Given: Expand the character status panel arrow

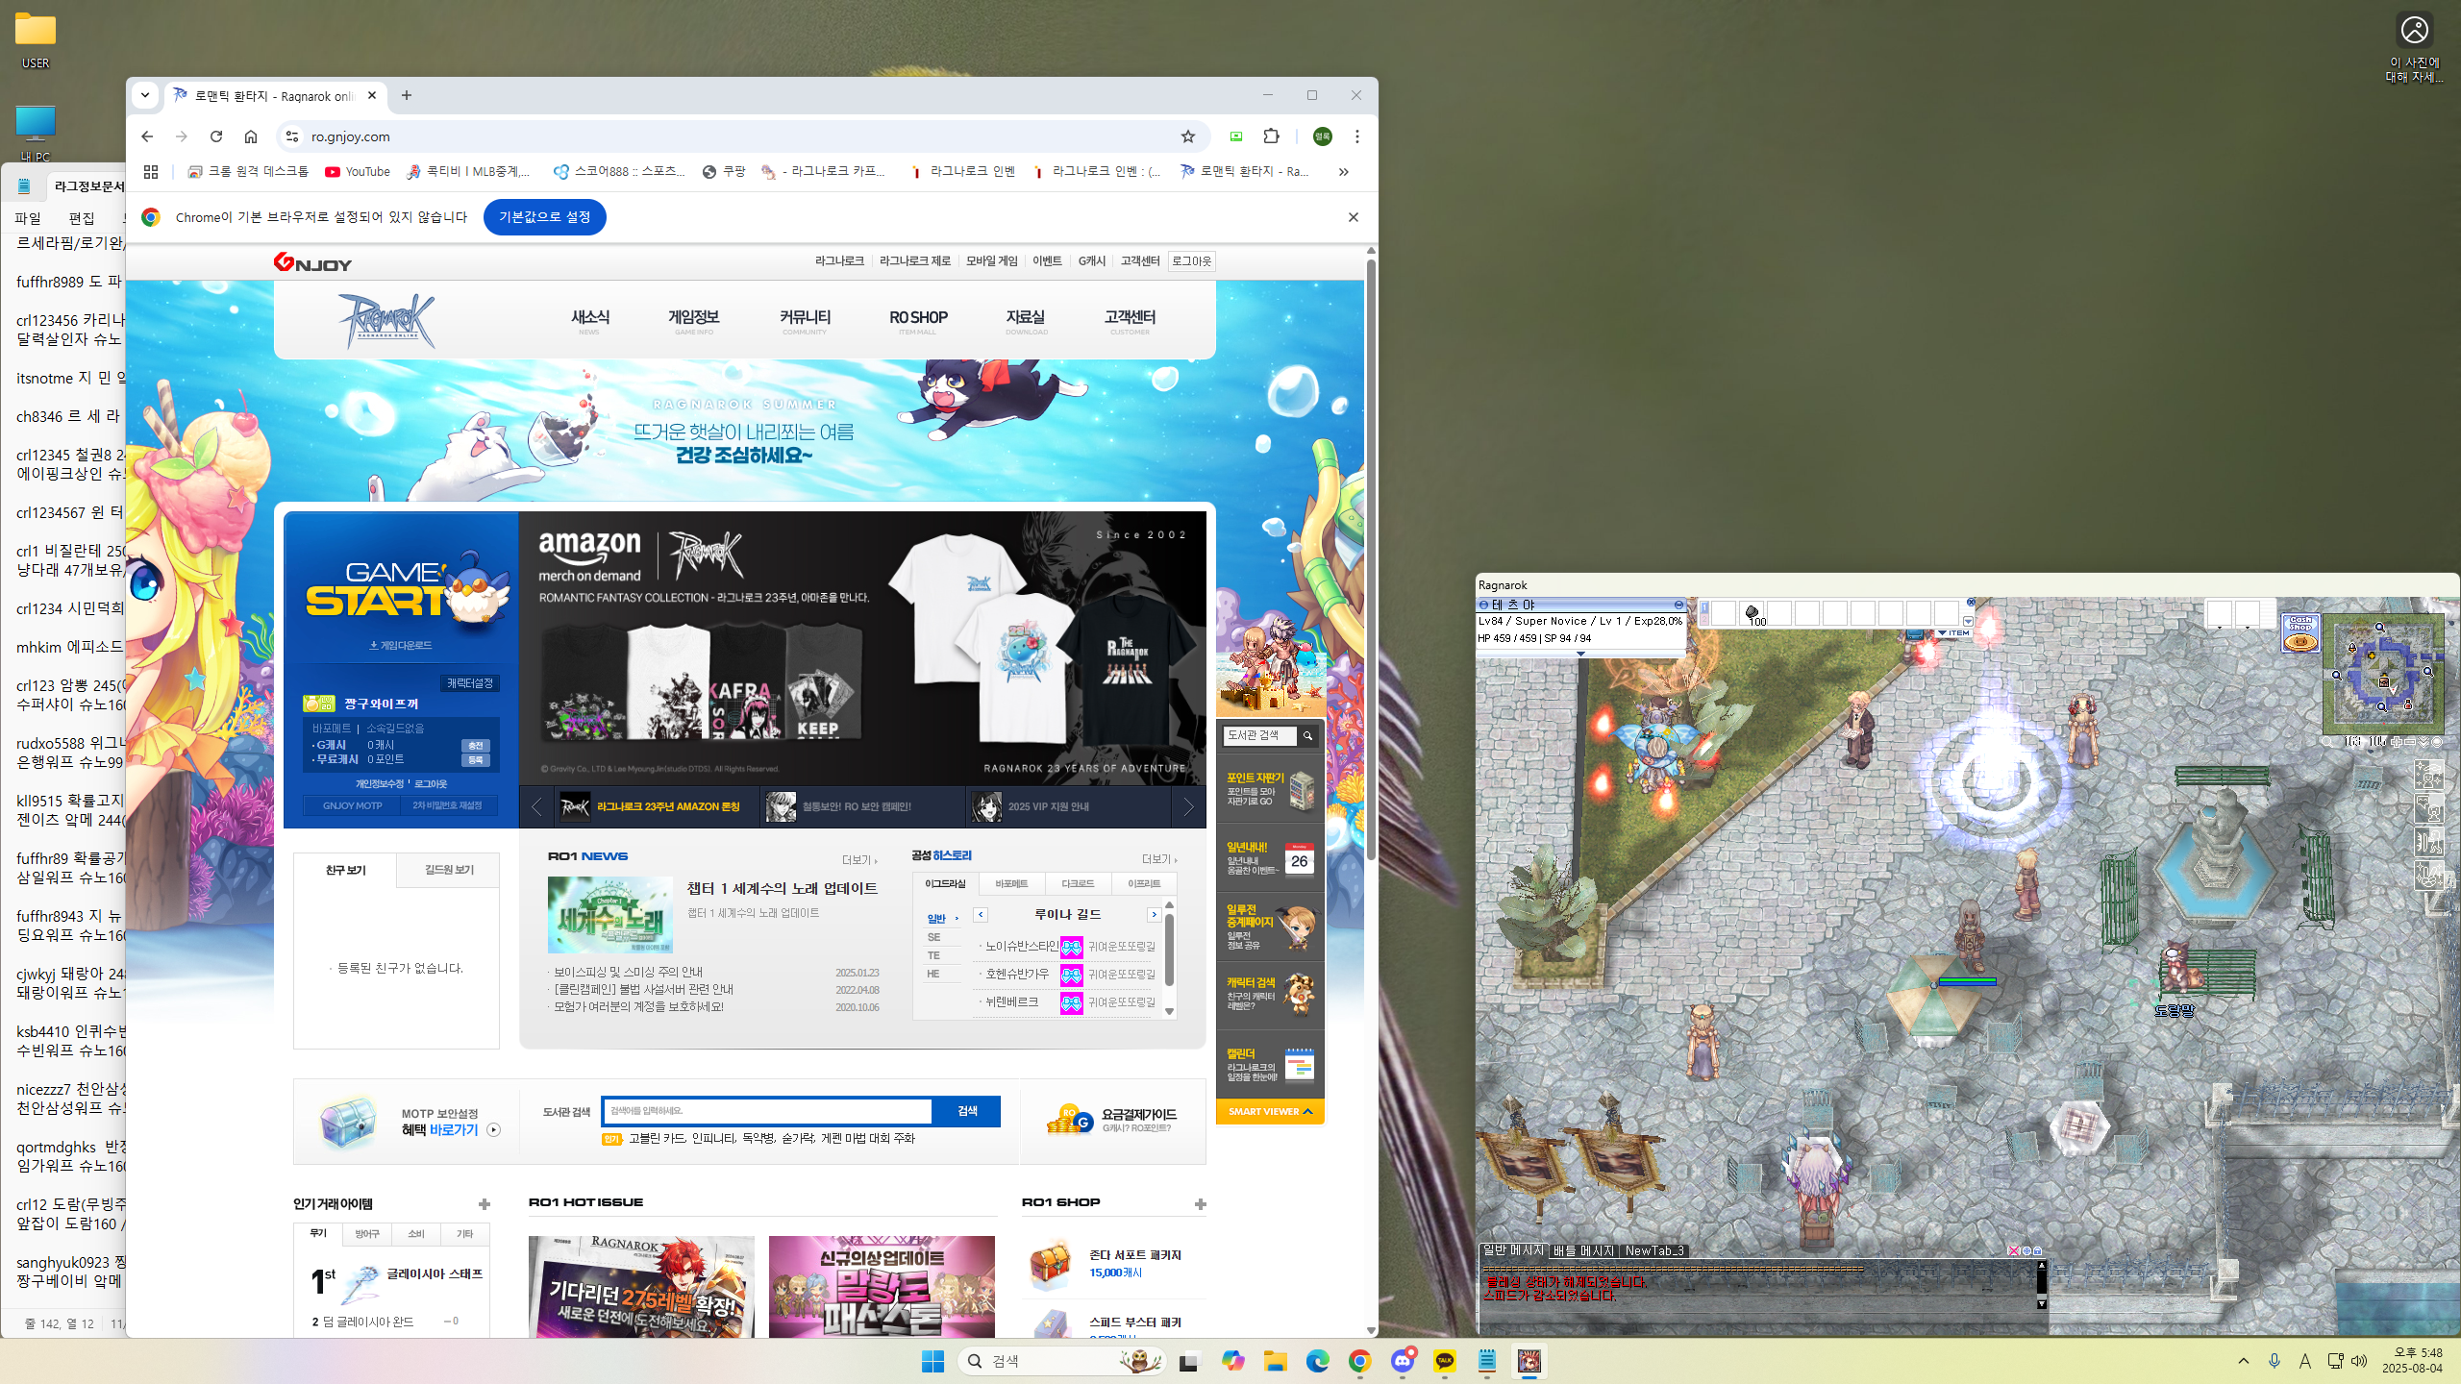Looking at the screenshot, I should tap(1580, 654).
